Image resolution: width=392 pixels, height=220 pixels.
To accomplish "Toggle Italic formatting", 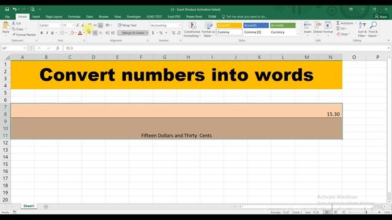I will coord(47,33).
